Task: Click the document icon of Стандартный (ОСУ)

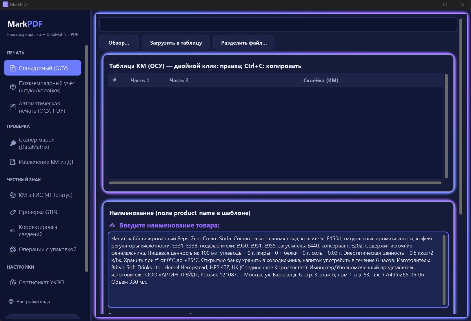Action: click(13, 68)
